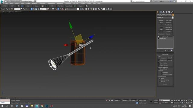
Task: Enable Separate by Smoothing Groups checkbox
Action: (162, 74)
